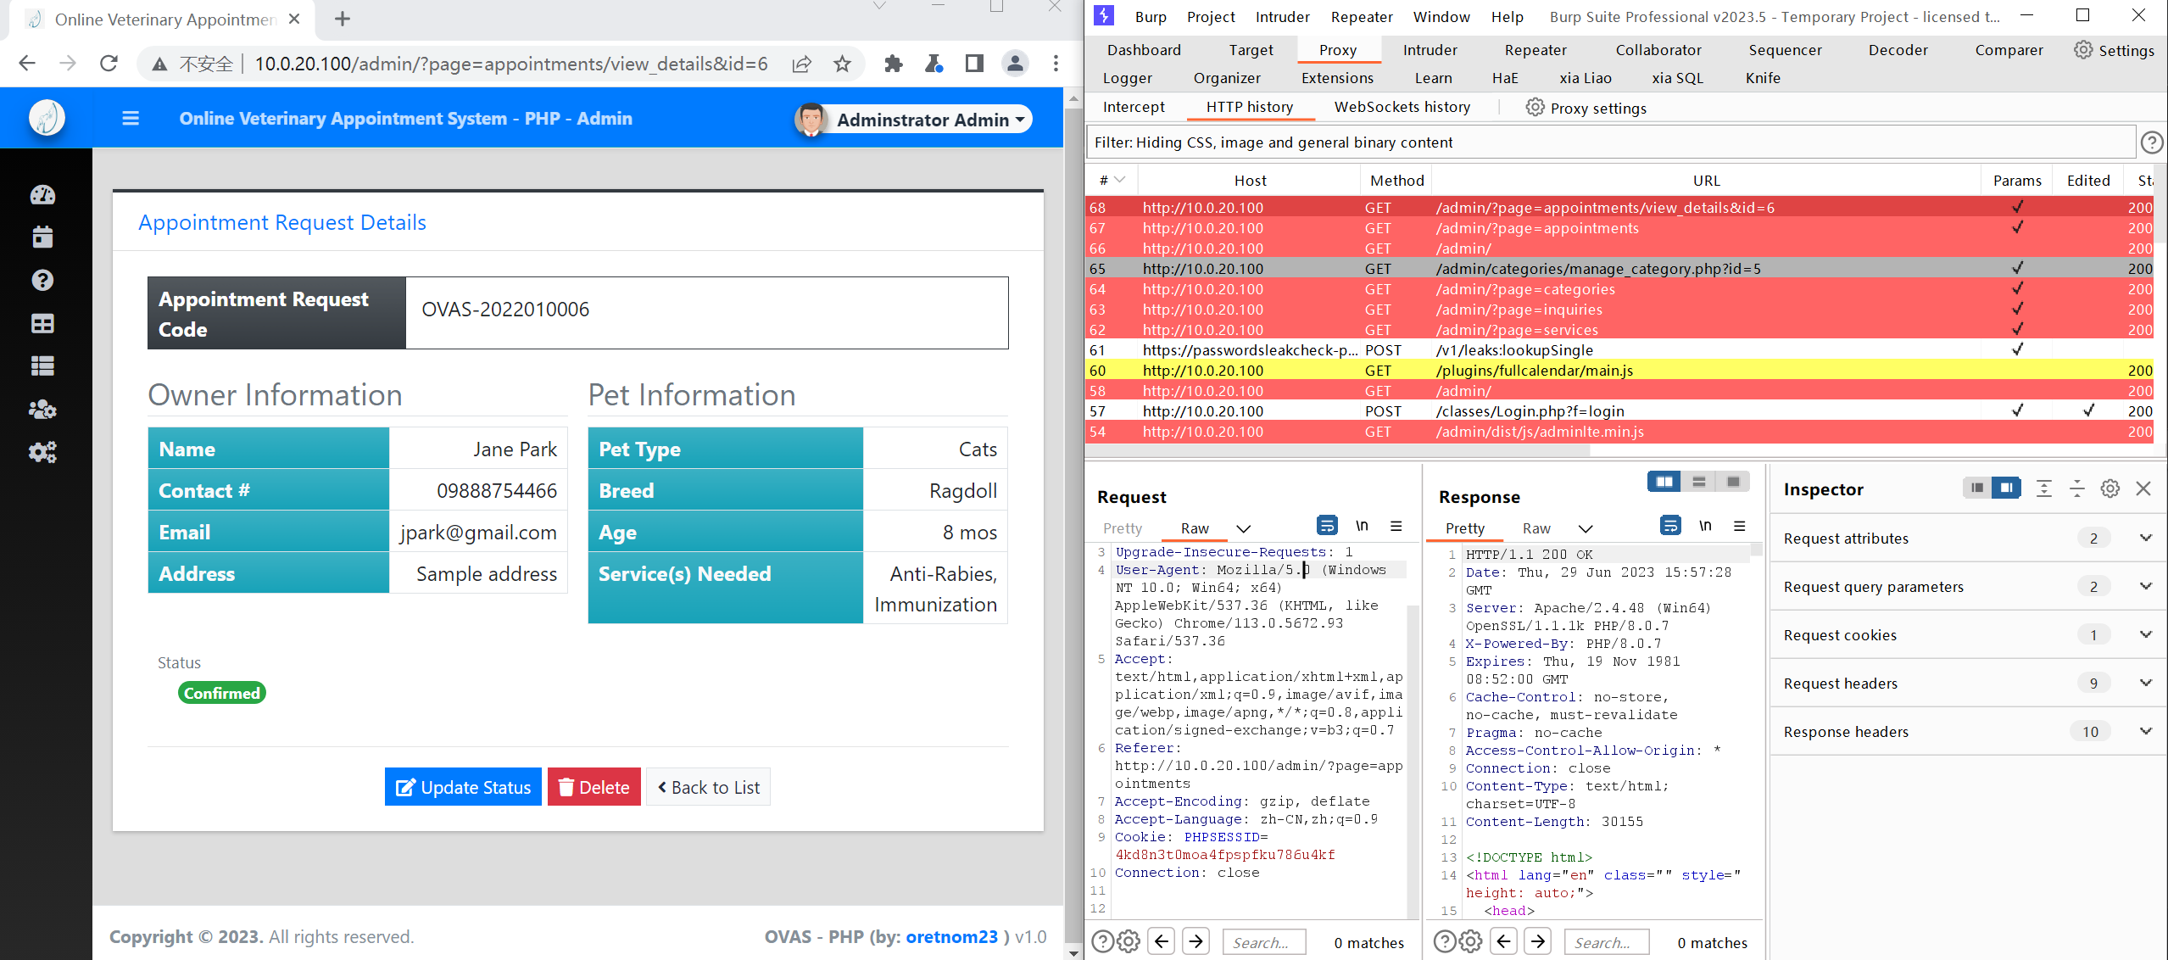The height and width of the screenshot is (960, 2168).
Task: Open Inspector settings gear icon
Action: (x=2110, y=488)
